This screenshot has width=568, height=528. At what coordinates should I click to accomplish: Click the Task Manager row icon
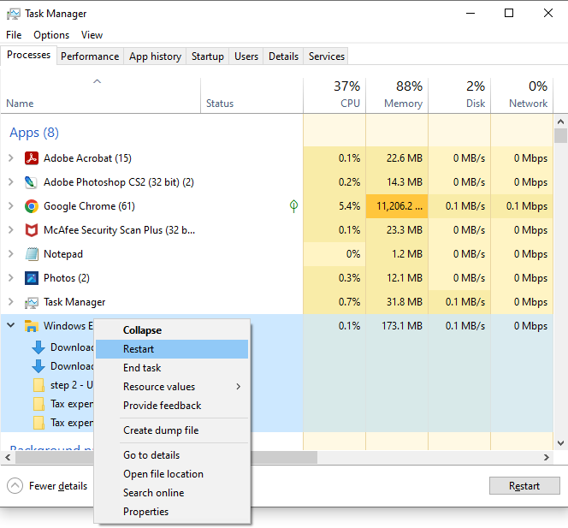pyautogui.click(x=32, y=302)
